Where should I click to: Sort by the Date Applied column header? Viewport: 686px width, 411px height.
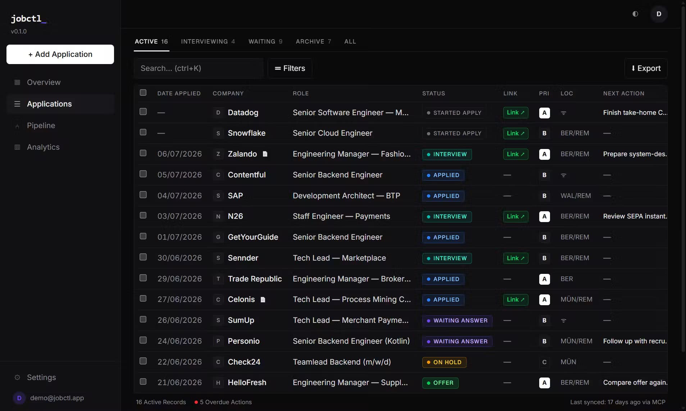coord(179,94)
